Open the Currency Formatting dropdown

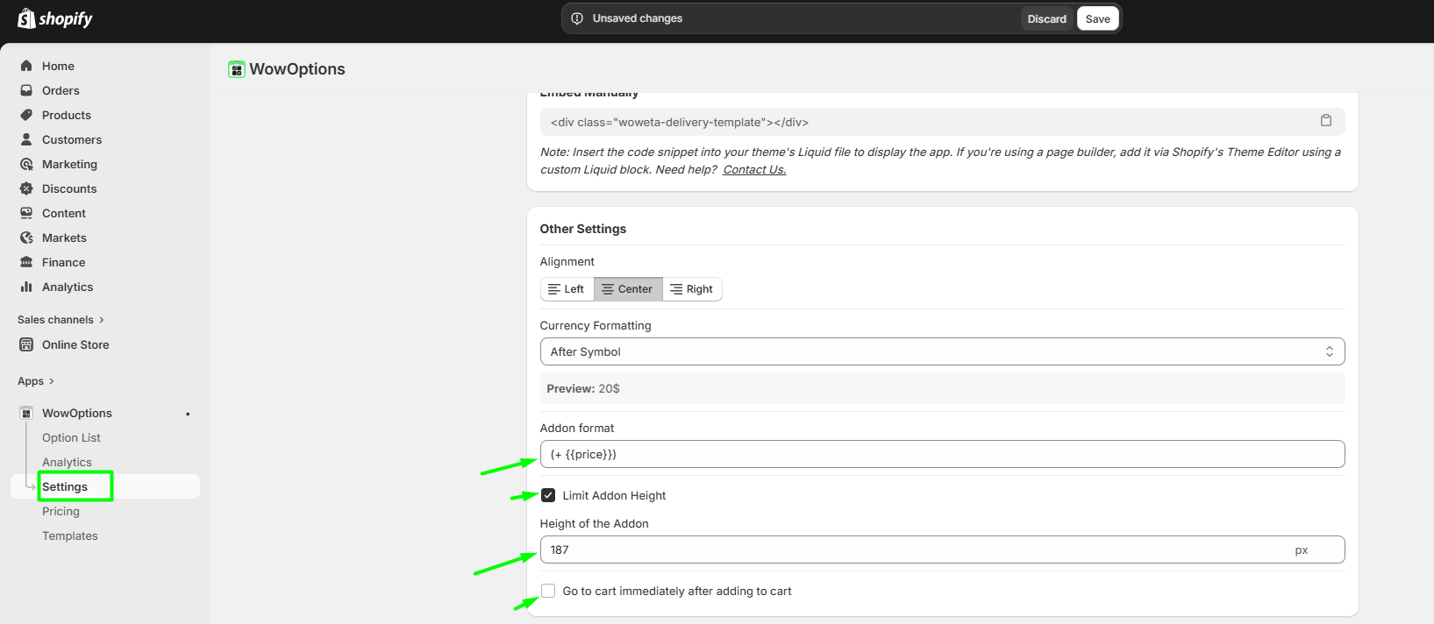point(941,351)
